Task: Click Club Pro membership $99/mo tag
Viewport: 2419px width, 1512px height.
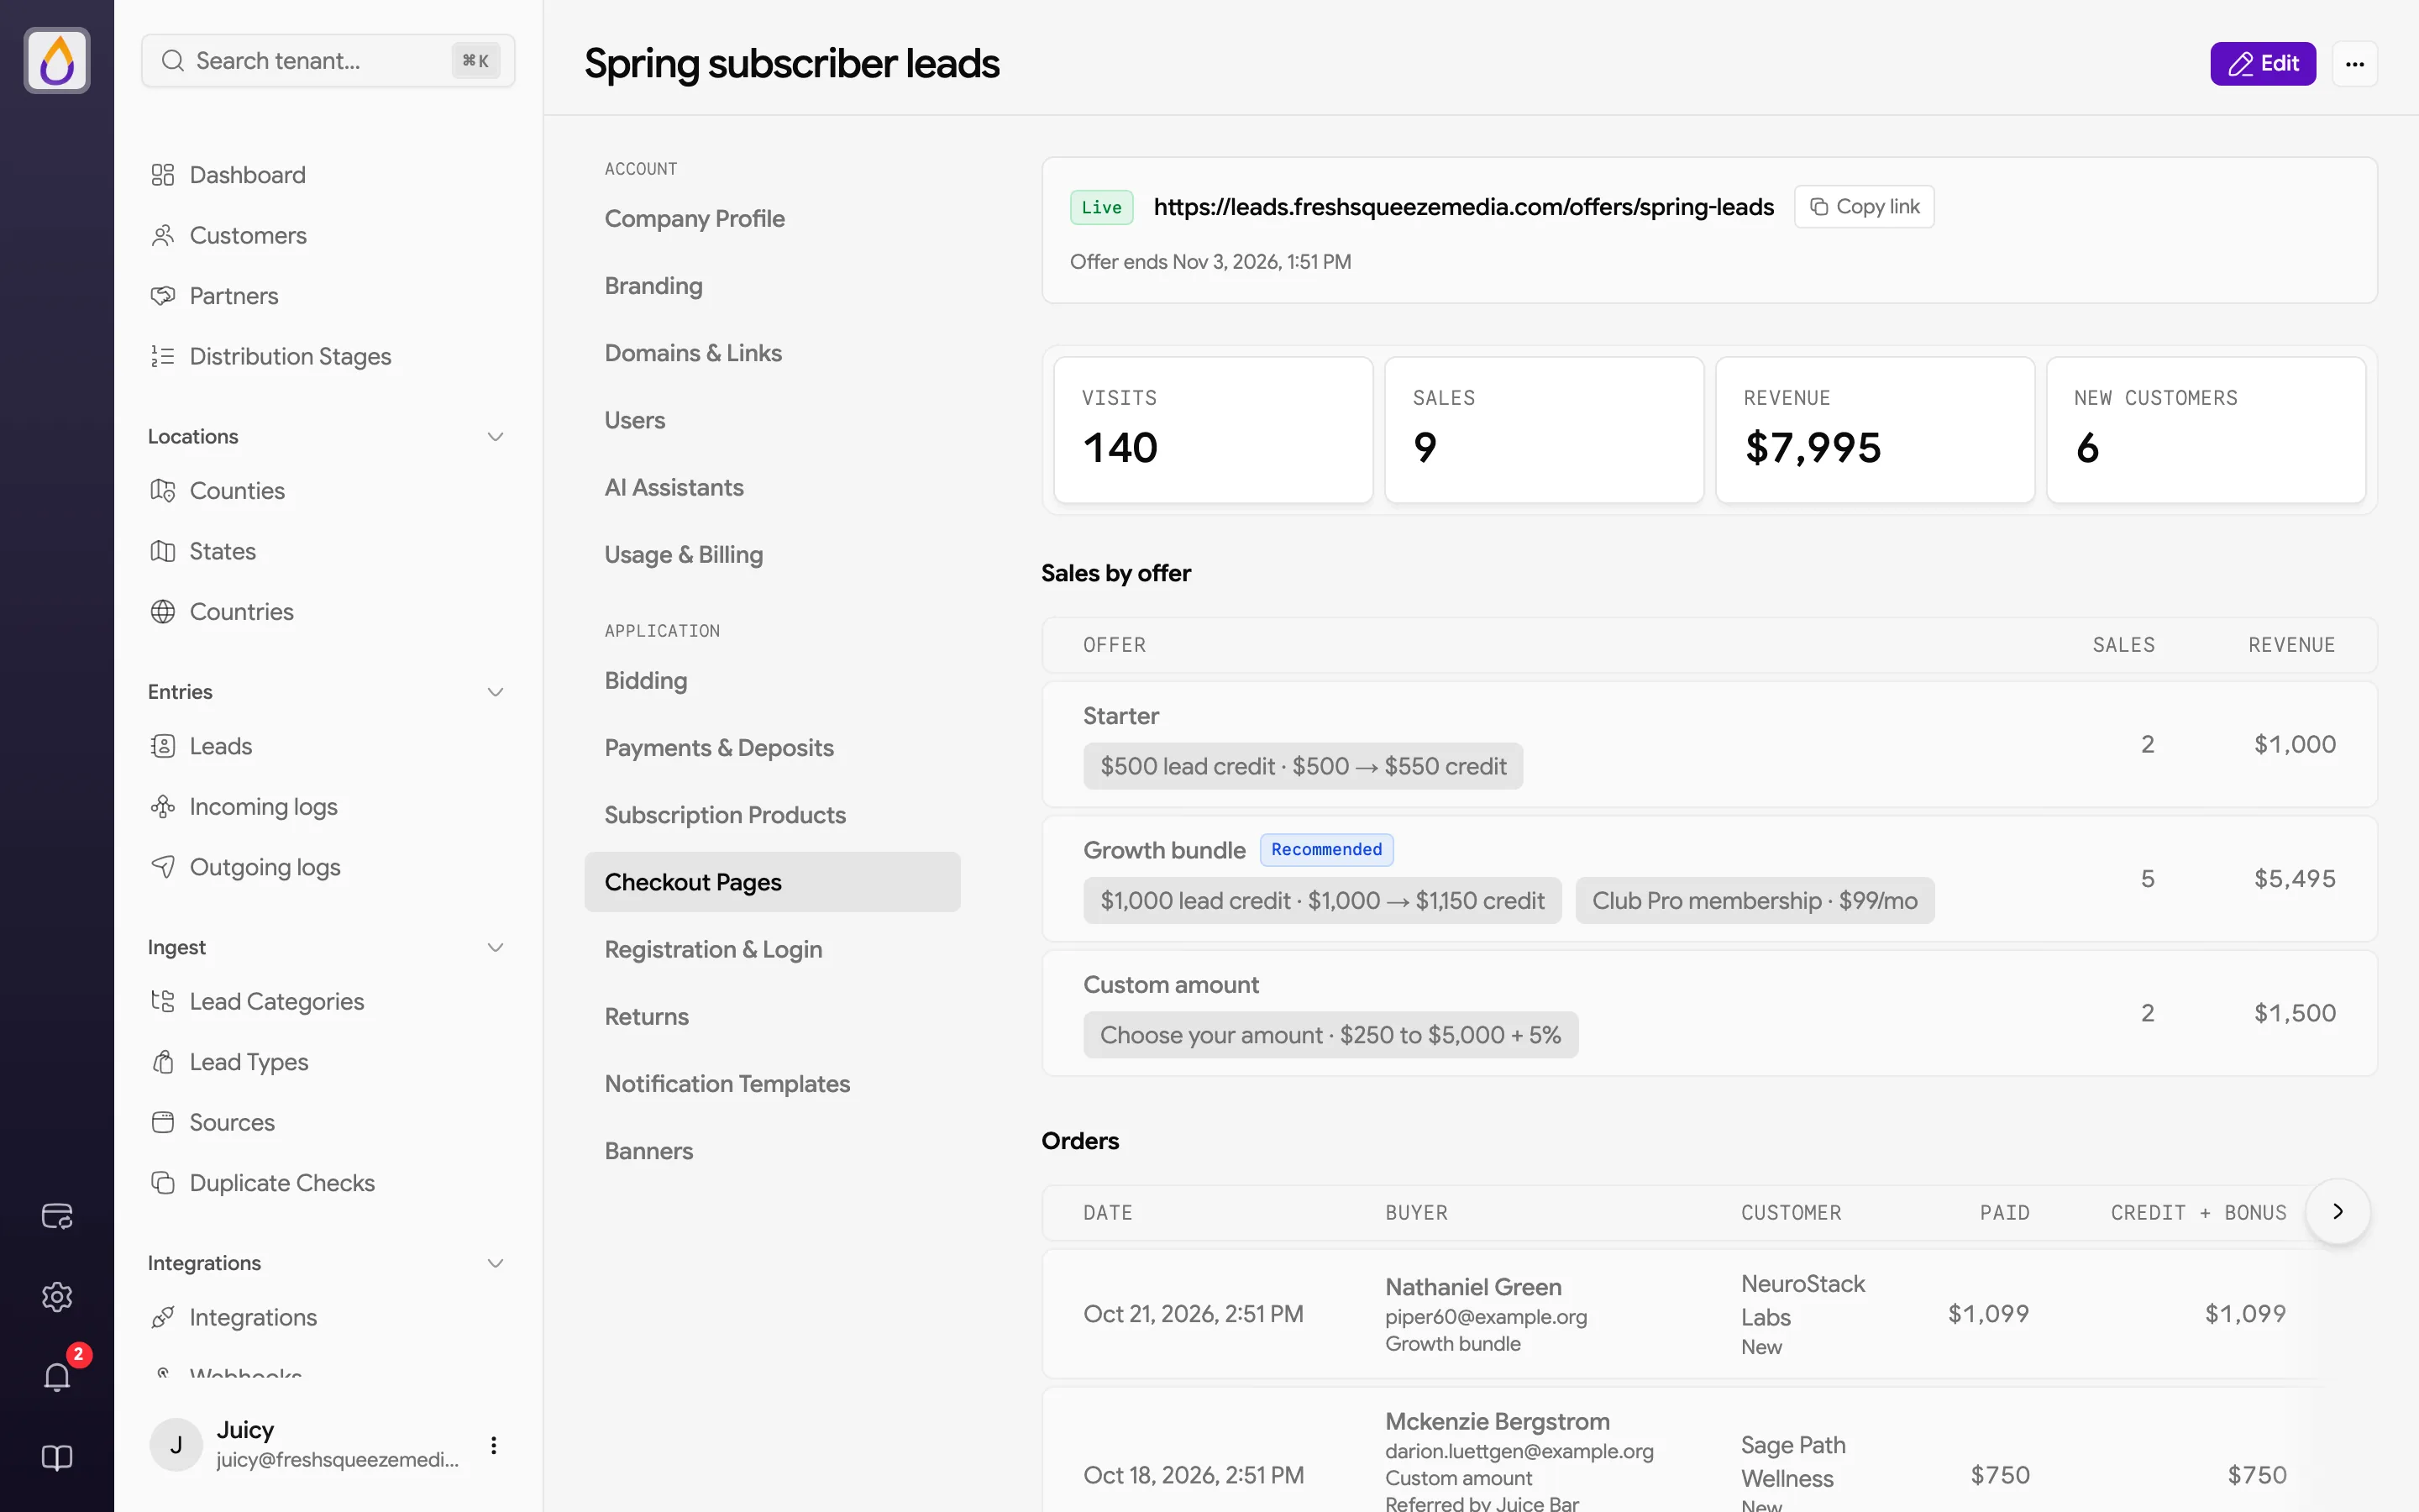Action: click(1755, 901)
